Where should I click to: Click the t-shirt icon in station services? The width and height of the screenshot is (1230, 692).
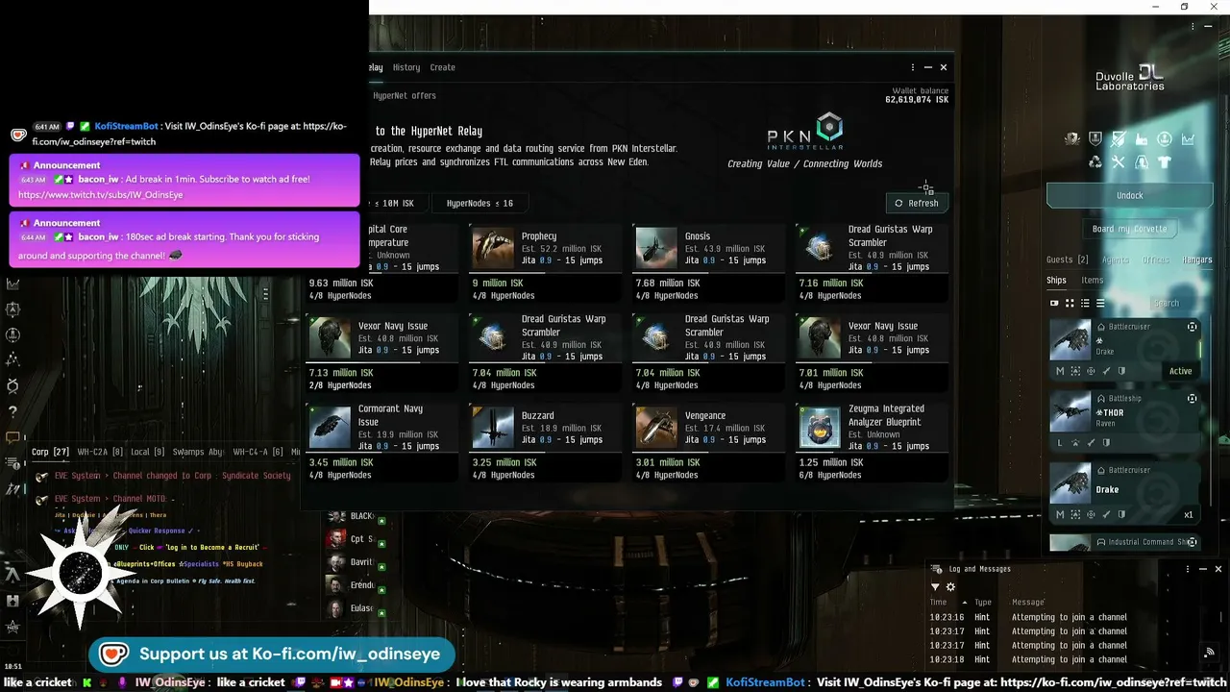(1165, 162)
